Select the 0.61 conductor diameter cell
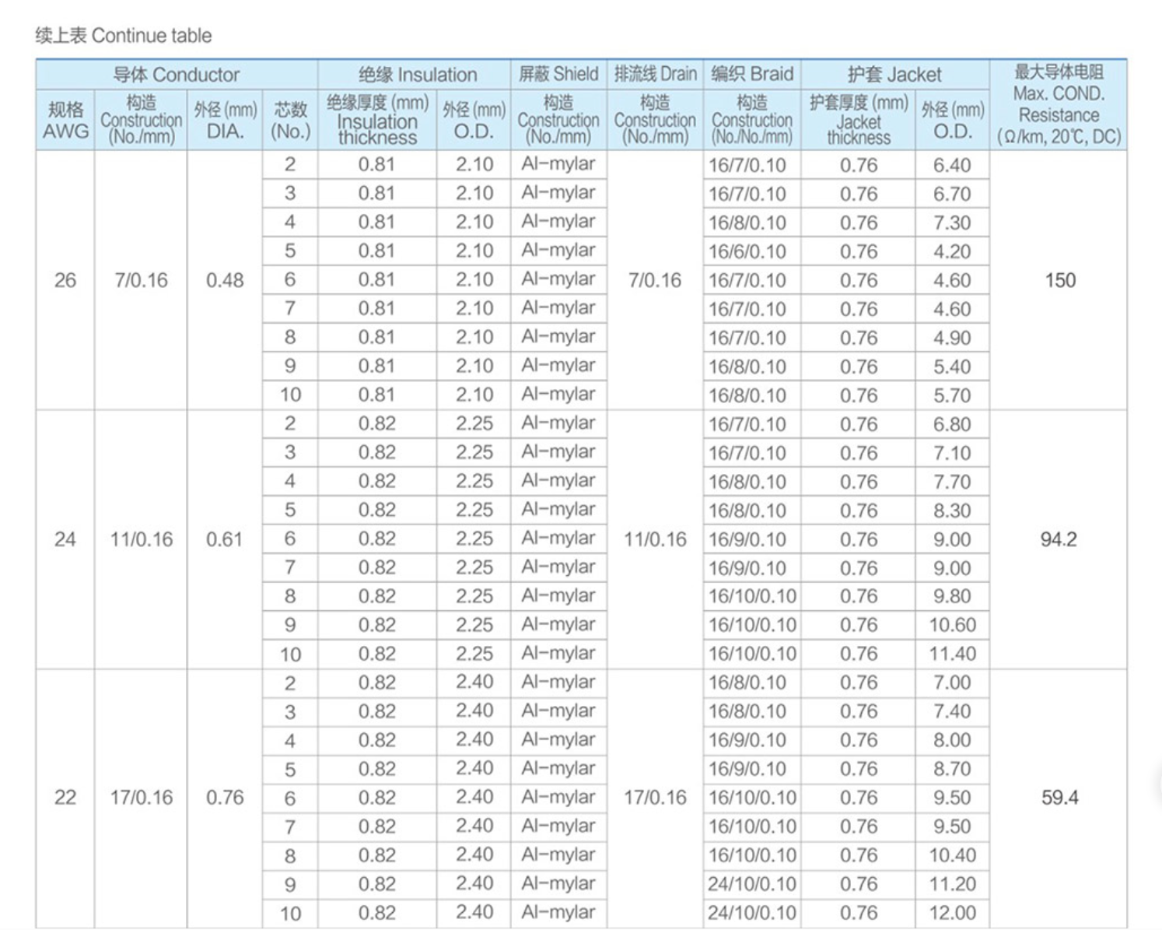 click(x=225, y=539)
